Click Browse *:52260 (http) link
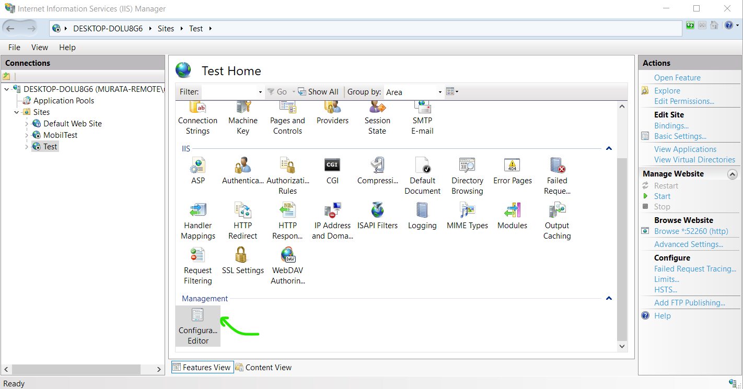Image resolution: width=743 pixels, height=389 pixels. point(691,231)
